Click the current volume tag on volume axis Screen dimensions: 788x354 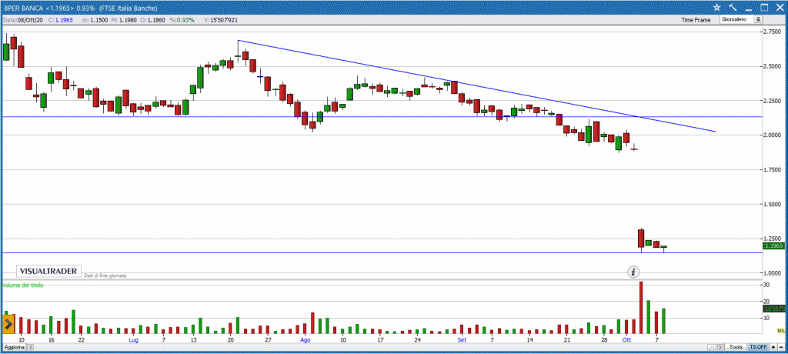click(774, 309)
